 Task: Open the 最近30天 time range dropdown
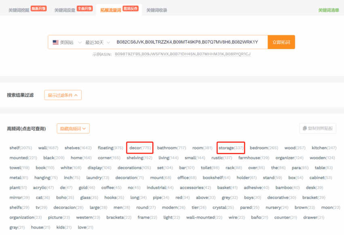pos(97,42)
